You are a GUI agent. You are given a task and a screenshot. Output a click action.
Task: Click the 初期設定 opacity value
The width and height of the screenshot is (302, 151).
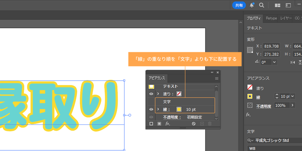pyautogui.click(x=194, y=117)
